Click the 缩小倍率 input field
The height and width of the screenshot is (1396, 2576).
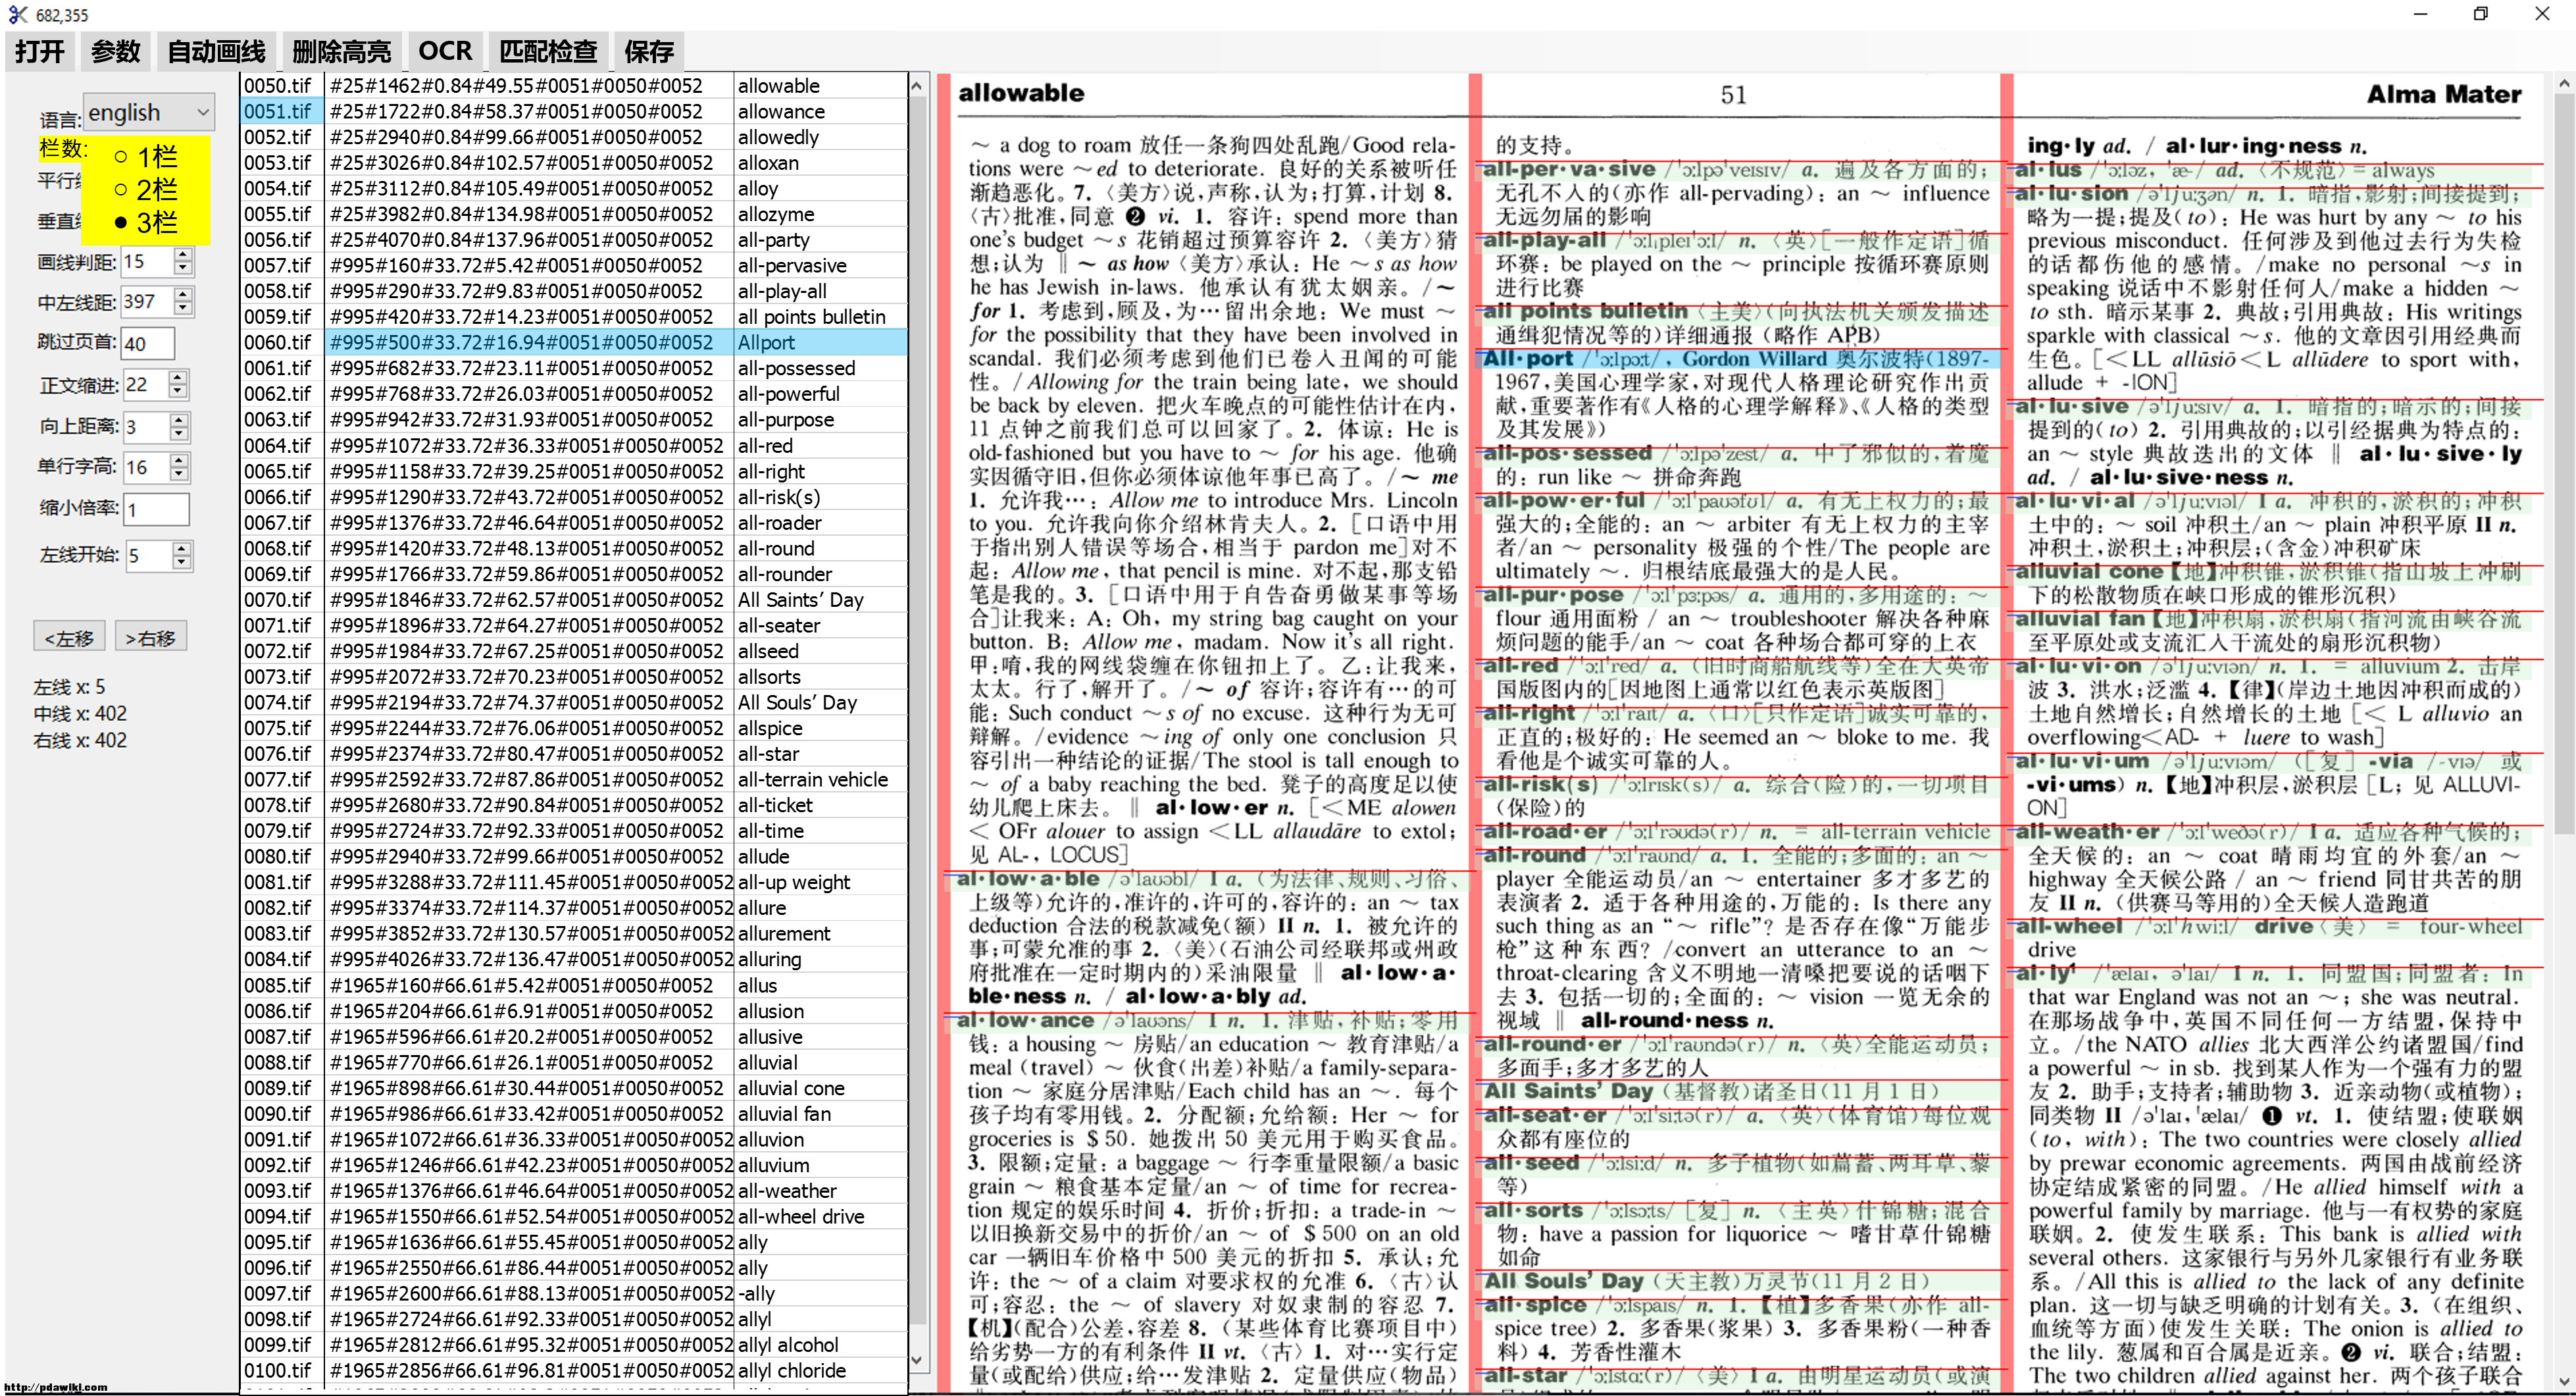156,509
